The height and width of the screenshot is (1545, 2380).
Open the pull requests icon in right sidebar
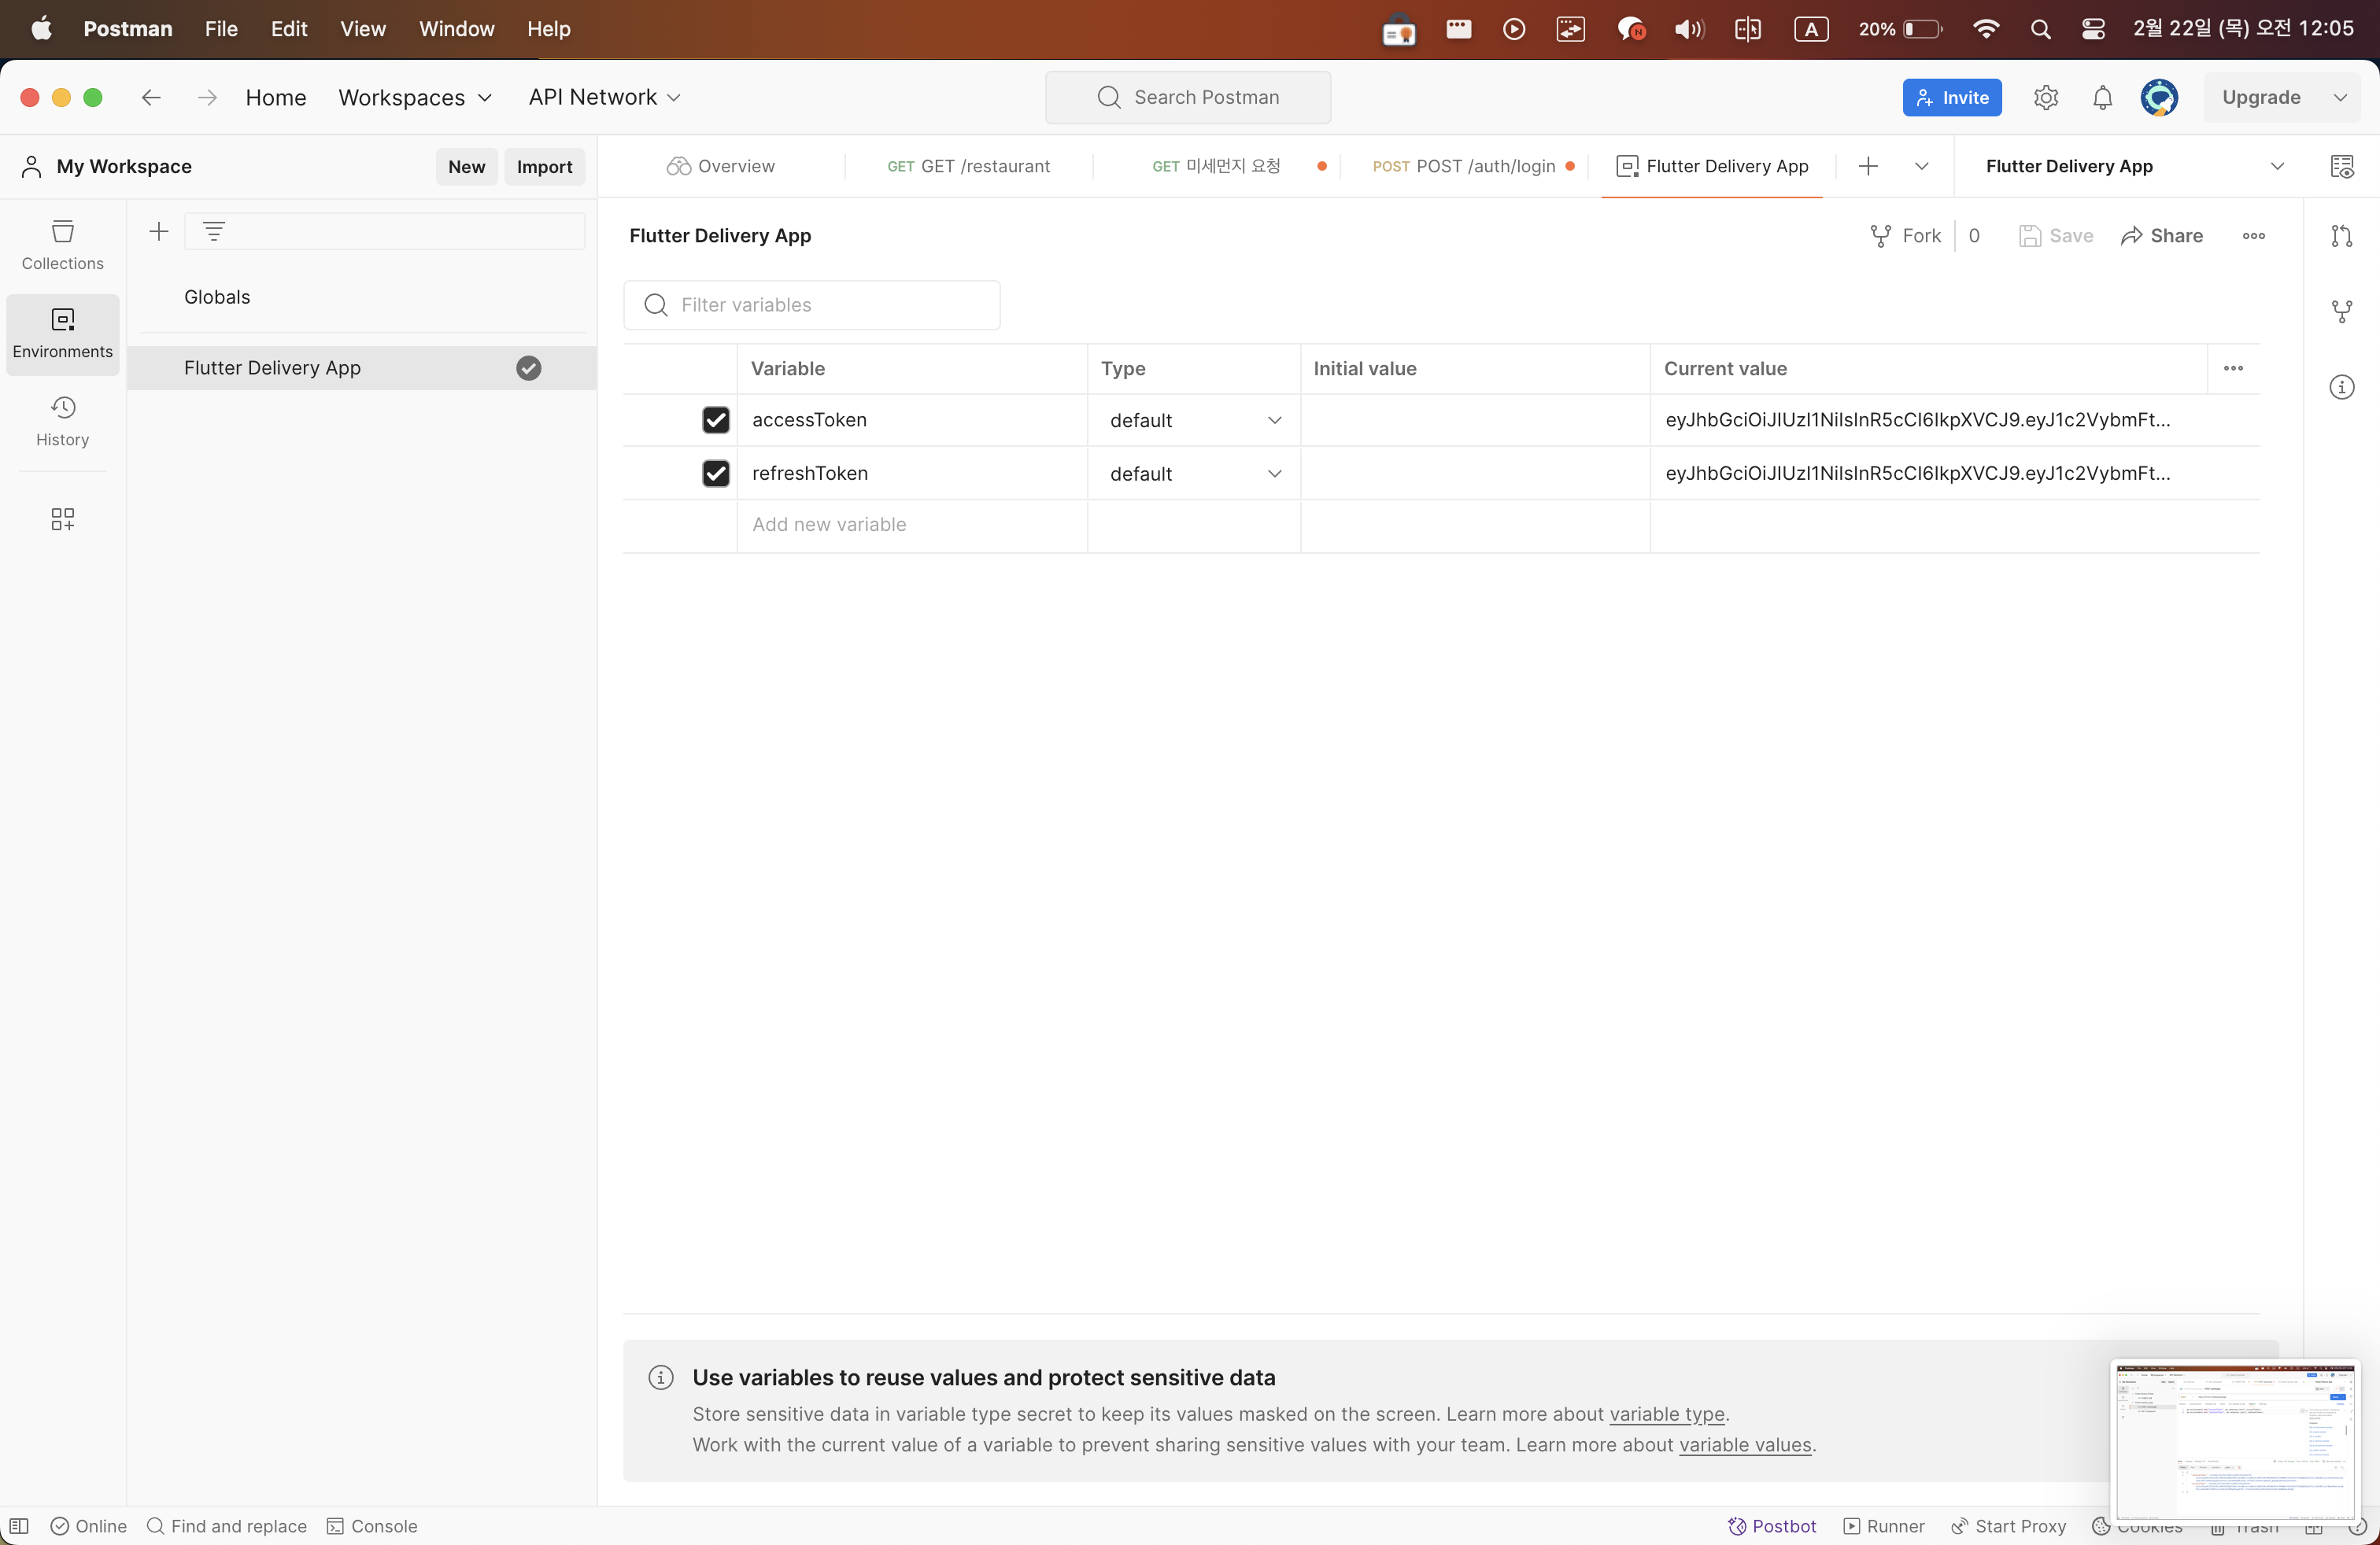click(x=2341, y=236)
